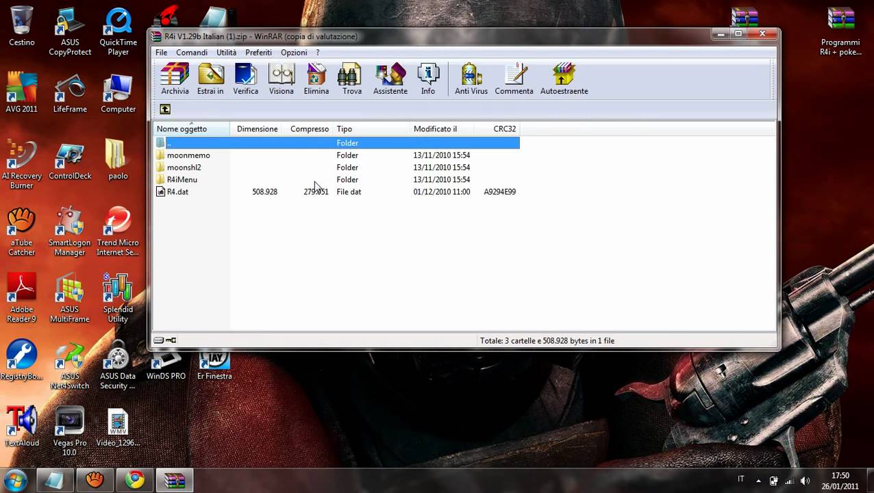Click the IT language indicator
The height and width of the screenshot is (493, 874).
click(x=740, y=479)
